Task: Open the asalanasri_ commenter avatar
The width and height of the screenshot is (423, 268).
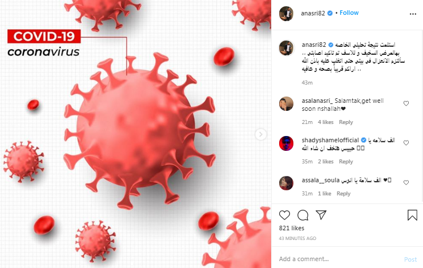Action: 286,104
